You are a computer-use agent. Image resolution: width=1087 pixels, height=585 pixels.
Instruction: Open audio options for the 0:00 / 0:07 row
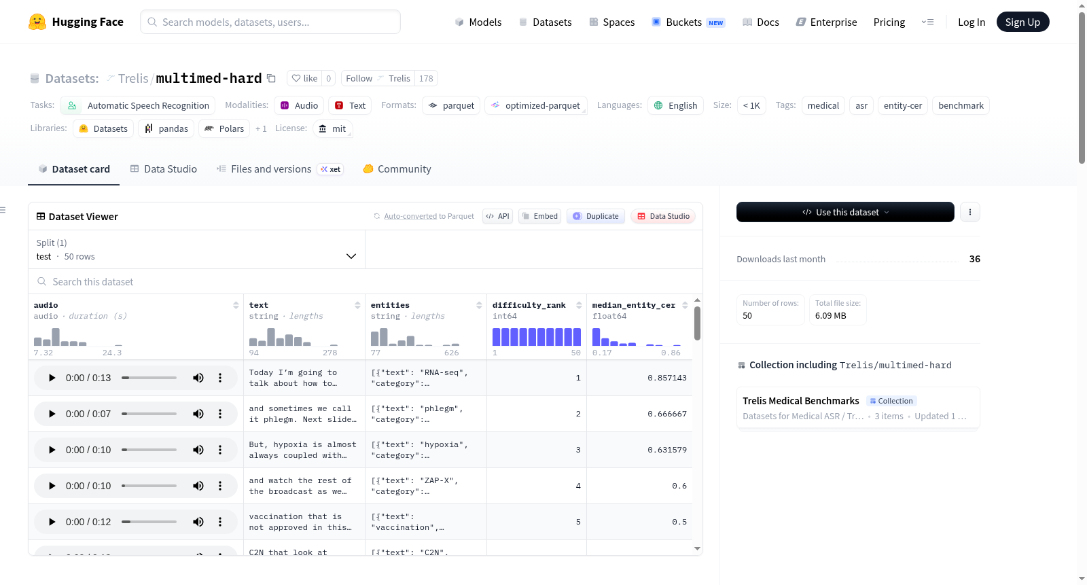pyautogui.click(x=220, y=414)
